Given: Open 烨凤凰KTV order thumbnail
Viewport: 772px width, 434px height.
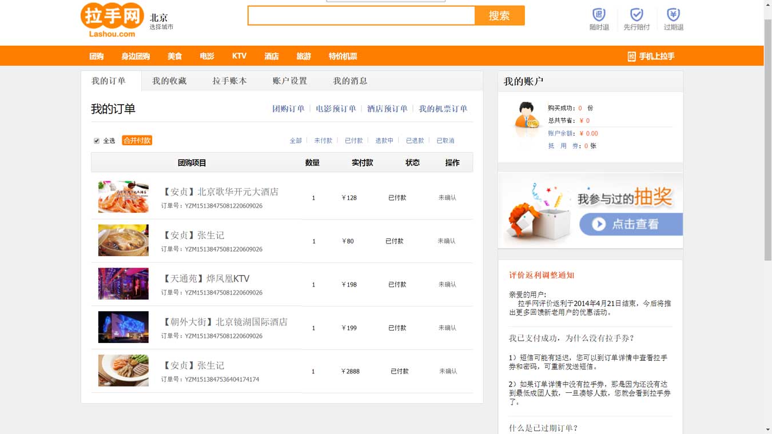Looking at the screenshot, I should [x=124, y=284].
